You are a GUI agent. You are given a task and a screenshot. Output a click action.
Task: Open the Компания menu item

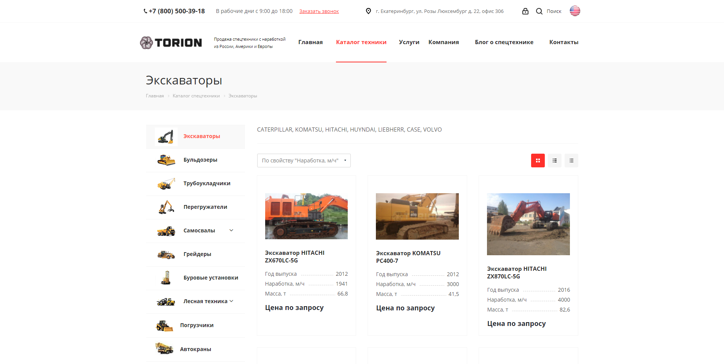(444, 42)
